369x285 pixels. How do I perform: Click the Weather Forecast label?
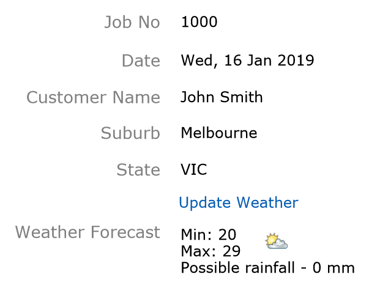[x=88, y=232]
